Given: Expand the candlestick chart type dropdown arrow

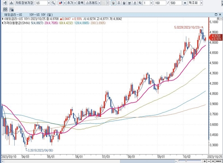Looking at the screenshot, I should point(65,3).
